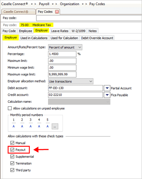This screenshot has width=142, height=179.
Task: Open Employer allocation method dropdown
Action: click(71, 82)
